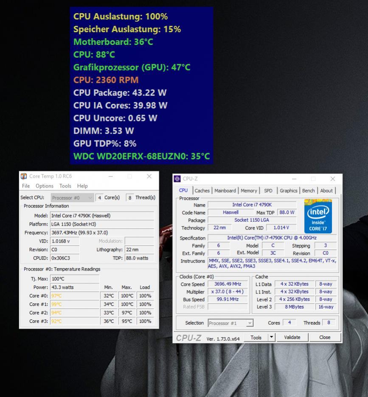Open the Help menu in Core Temp
The image size is (368, 397).
pos(82,186)
